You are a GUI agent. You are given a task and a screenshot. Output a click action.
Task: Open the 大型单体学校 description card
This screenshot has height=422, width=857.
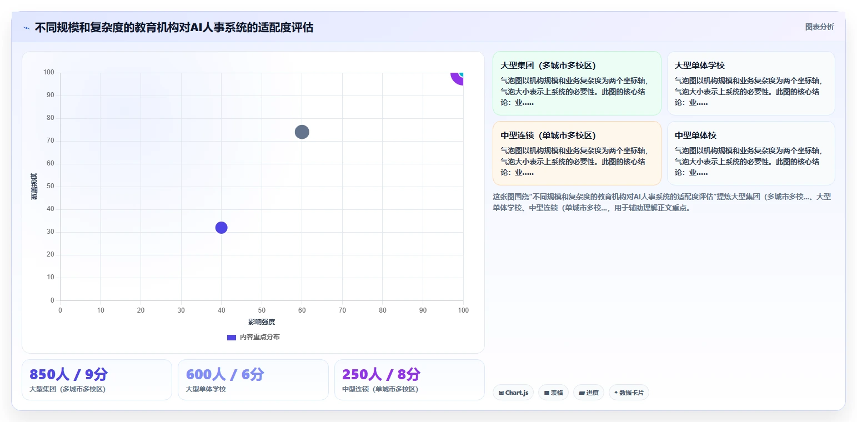[751, 83]
